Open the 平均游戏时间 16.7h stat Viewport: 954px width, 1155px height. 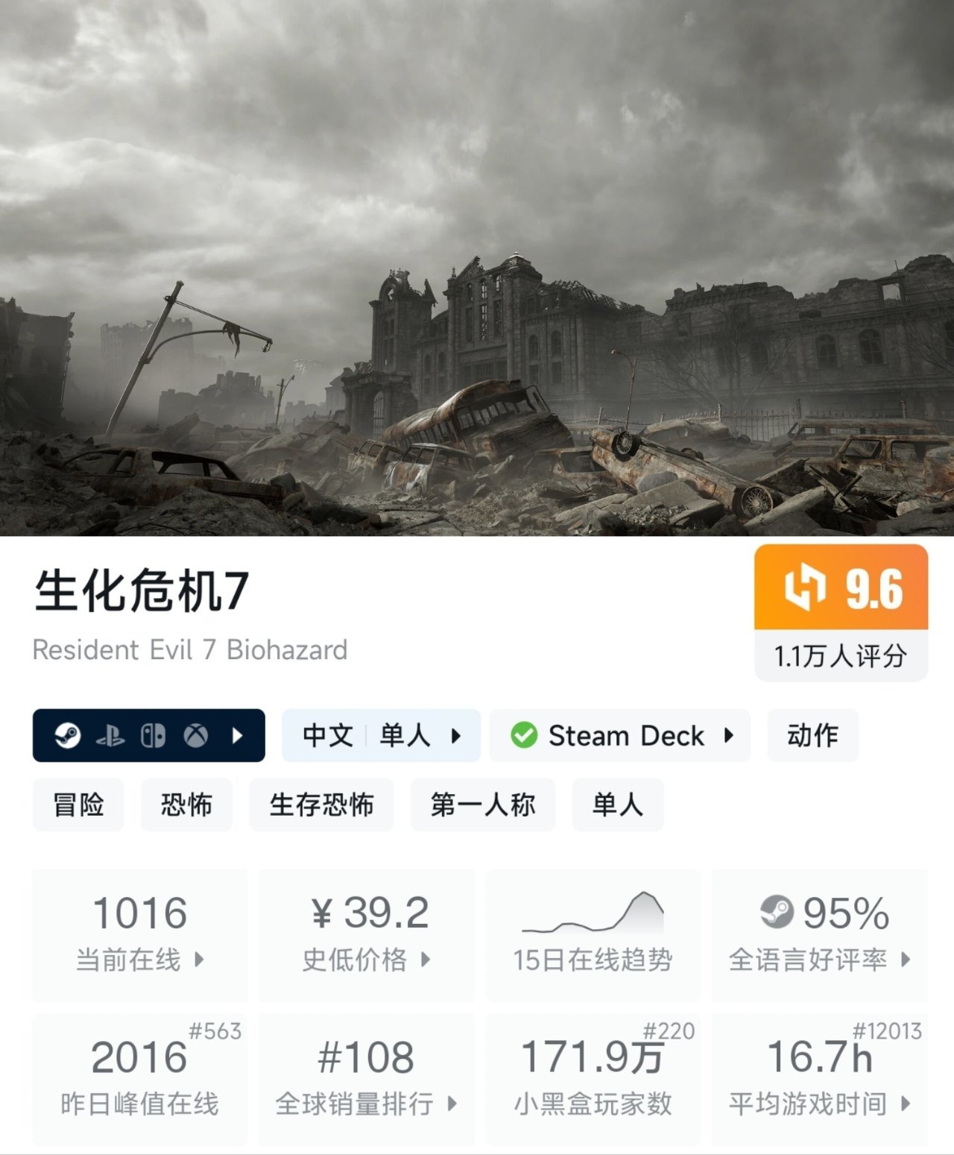pyautogui.click(x=820, y=1079)
